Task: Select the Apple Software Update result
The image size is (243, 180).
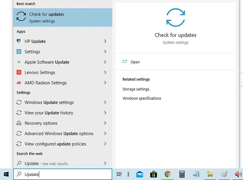Action: coord(63,62)
